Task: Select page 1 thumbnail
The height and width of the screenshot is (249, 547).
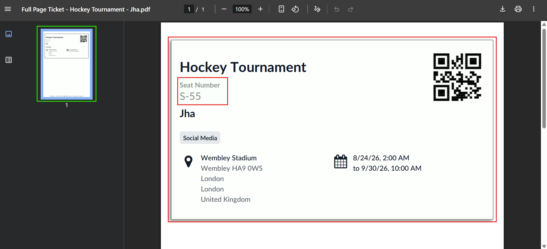Action: (x=67, y=64)
